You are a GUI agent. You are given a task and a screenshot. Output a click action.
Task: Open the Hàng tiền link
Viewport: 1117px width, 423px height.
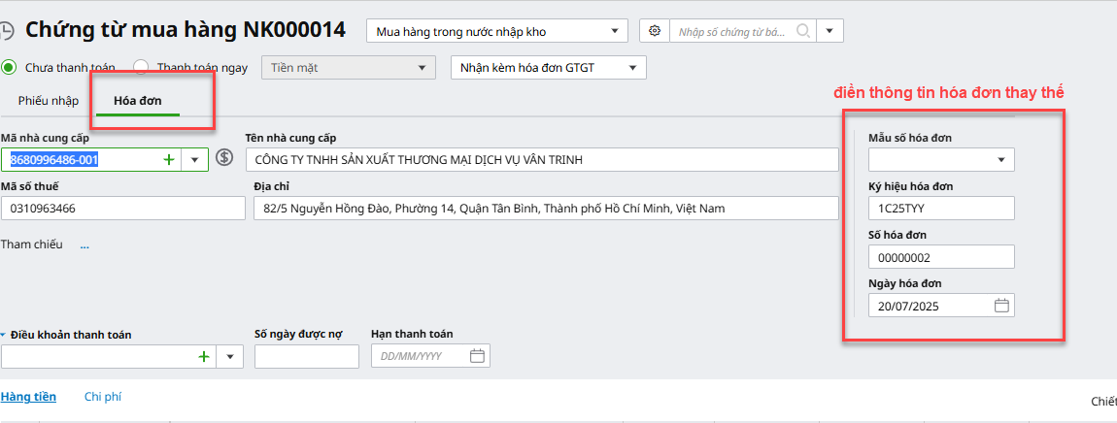pos(28,397)
